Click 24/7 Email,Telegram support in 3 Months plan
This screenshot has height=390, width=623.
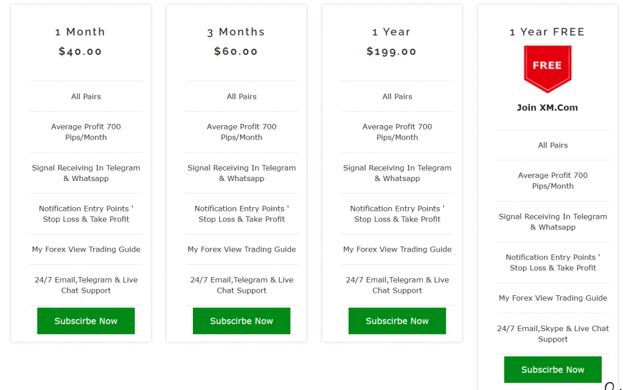[x=242, y=285]
